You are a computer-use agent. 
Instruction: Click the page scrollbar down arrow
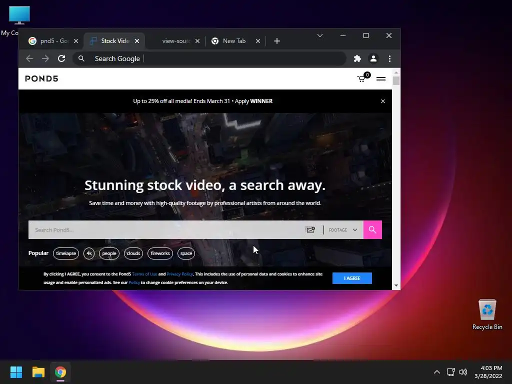[396, 285]
